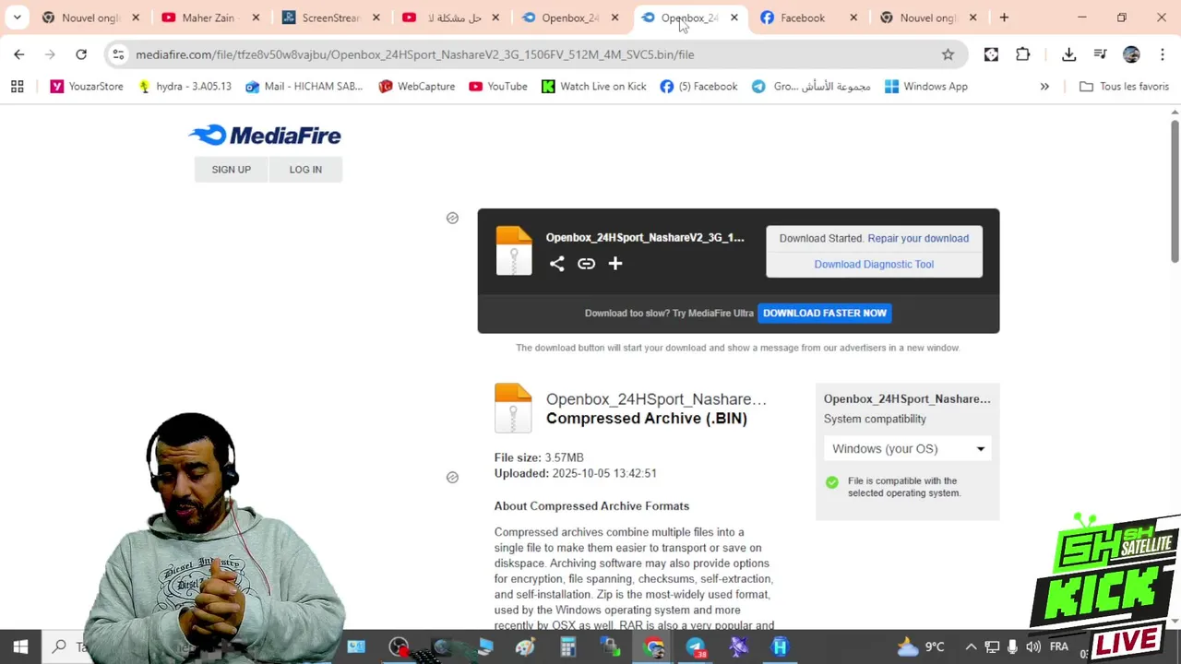
Task: Click the taskbar search icon
Action: (x=59, y=647)
